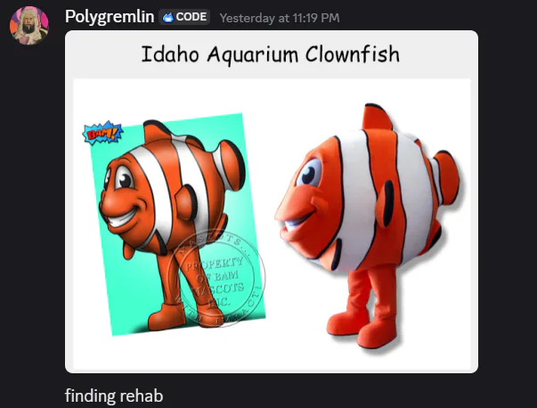The height and width of the screenshot is (408, 537).
Task: Click the Yesterday at 11:19 PM timestamp
Action: (280, 18)
